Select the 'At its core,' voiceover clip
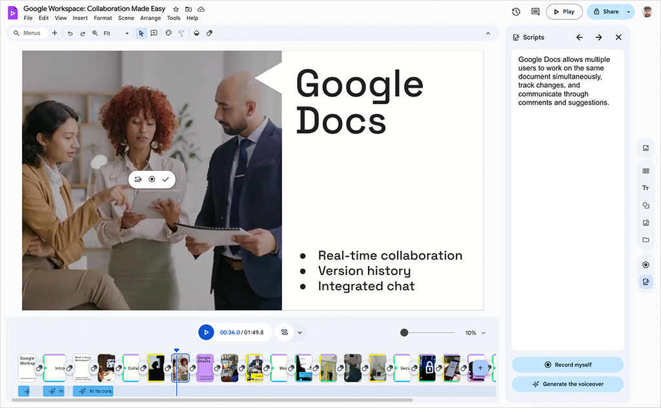The image size is (661, 408). 93,391
